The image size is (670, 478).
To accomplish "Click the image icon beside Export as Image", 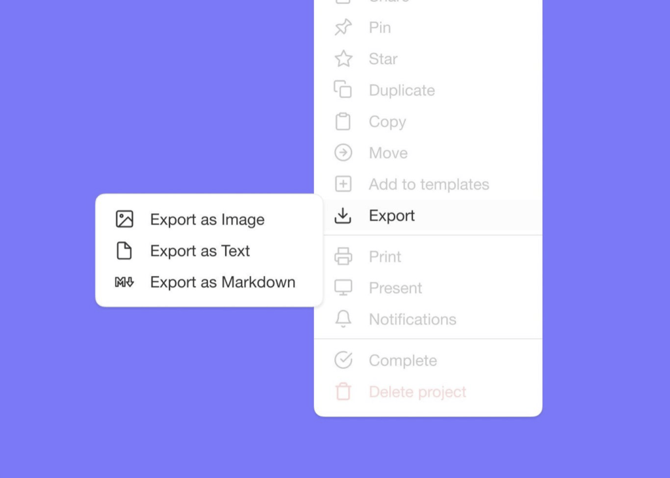I will [124, 219].
